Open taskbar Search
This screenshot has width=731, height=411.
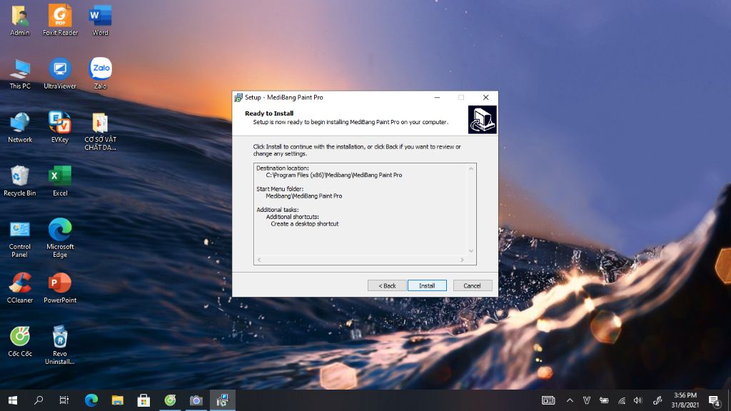pyautogui.click(x=39, y=400)
